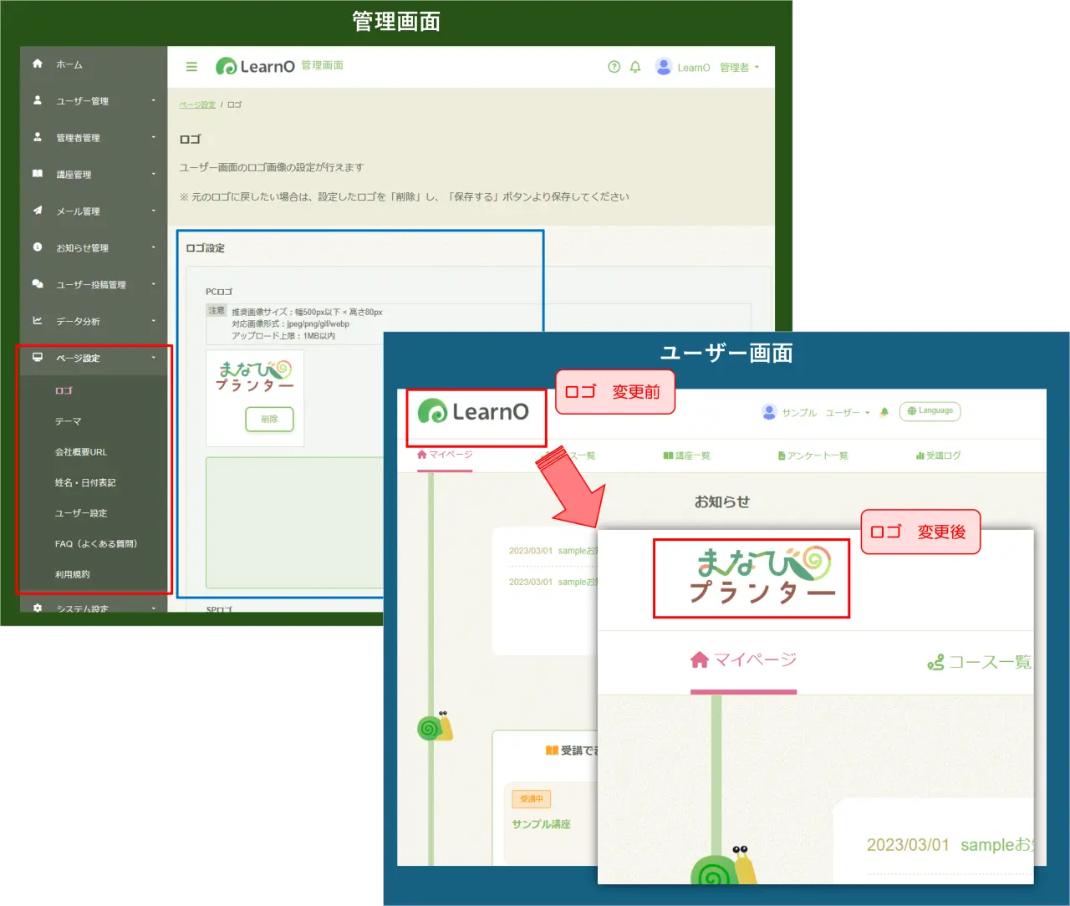Click the page settings monitor icon
Screen dimensions: 1070x906
point(38,358)
